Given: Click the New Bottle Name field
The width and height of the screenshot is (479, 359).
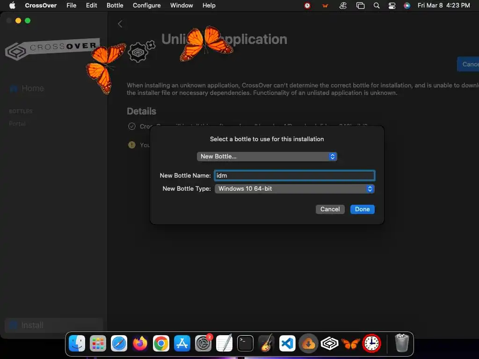Looking at the screenshot, I should [x=295, y=176].
